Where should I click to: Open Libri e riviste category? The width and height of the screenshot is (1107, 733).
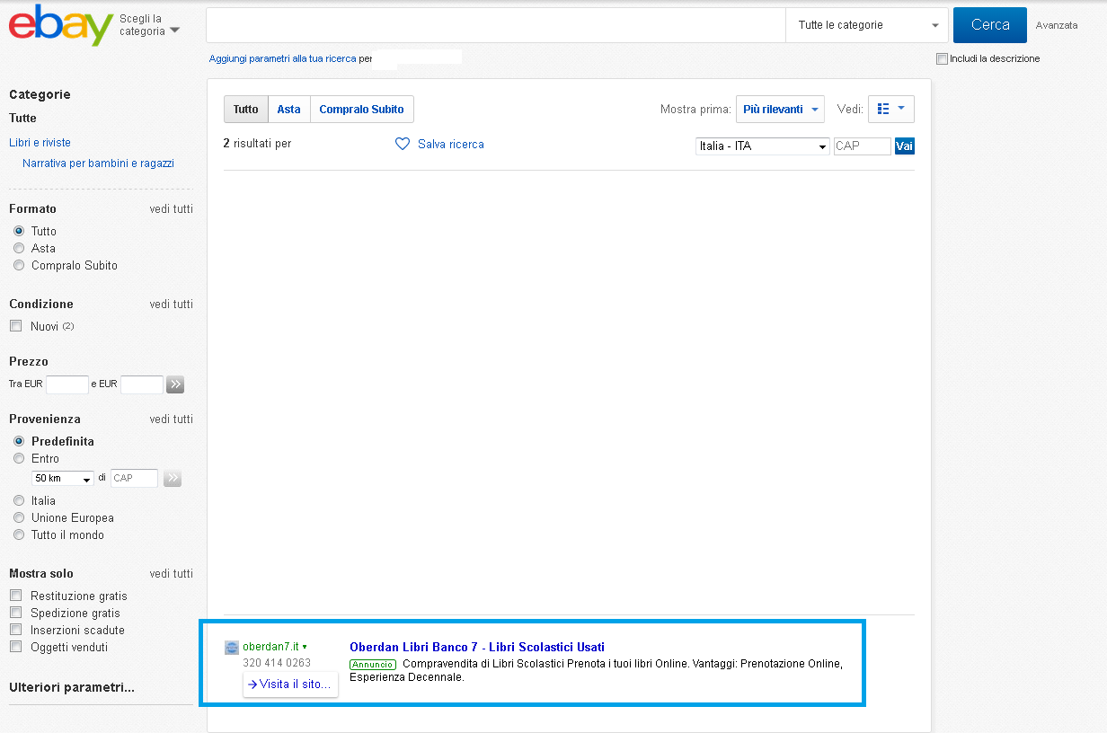[x=40, y=142]
